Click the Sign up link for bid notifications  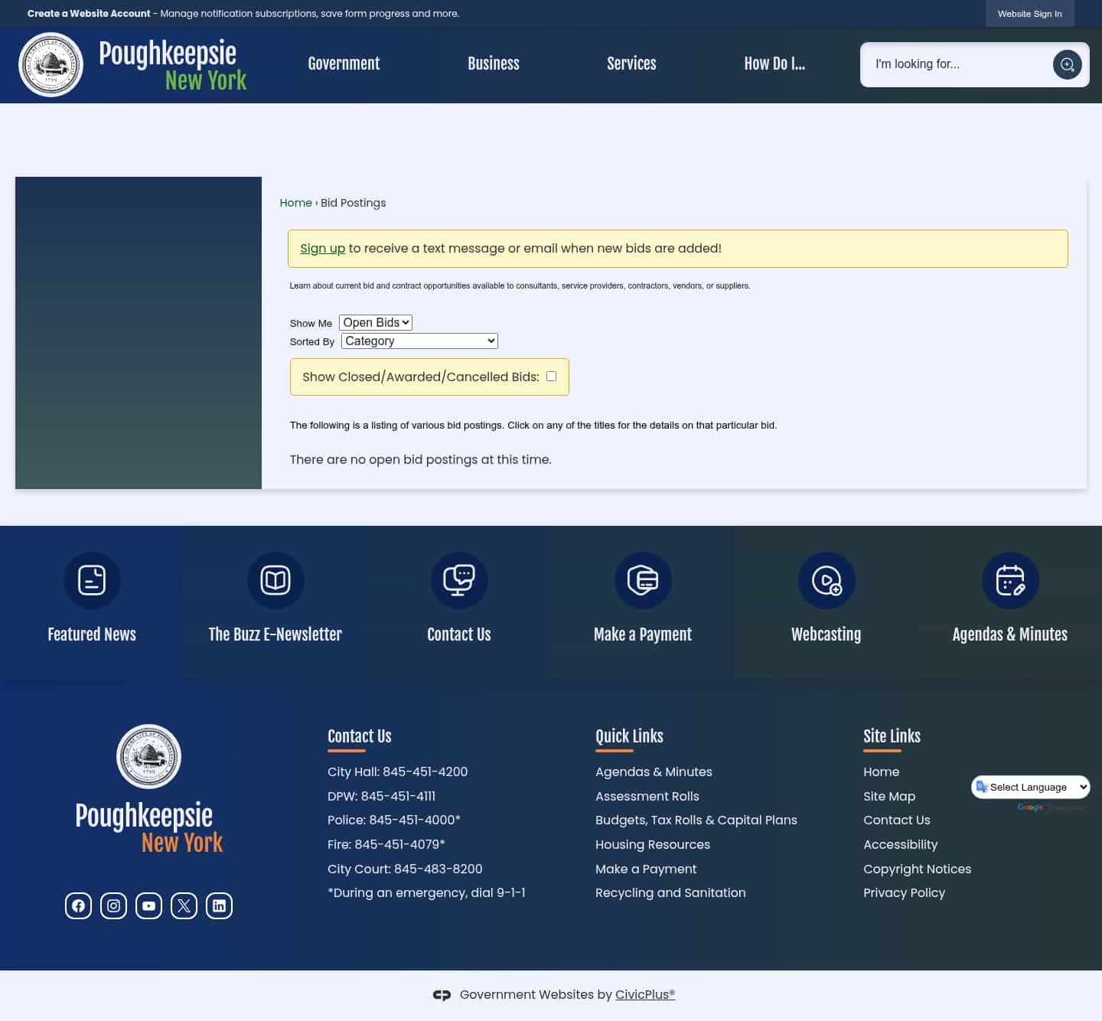point(322,248)
